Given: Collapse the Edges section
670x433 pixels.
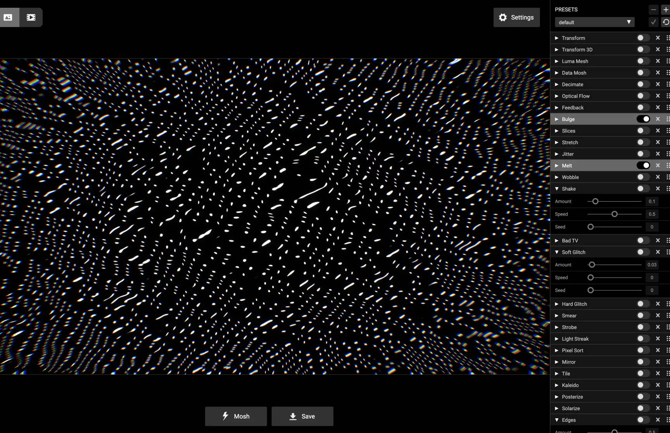Looking at the screenshot, I should point(557,420).
